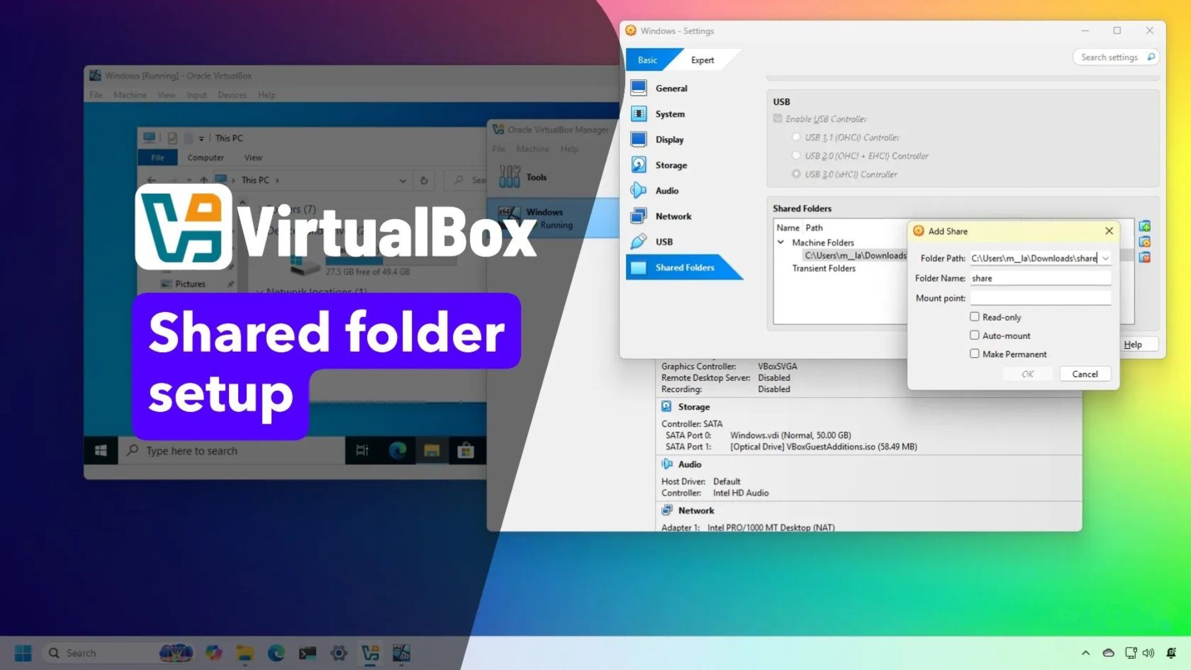
Task: Enable the Auto-mount checkbox
Action: [x=975, y=336]
